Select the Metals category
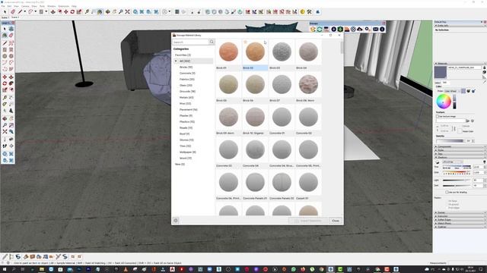 pos(186,98)
